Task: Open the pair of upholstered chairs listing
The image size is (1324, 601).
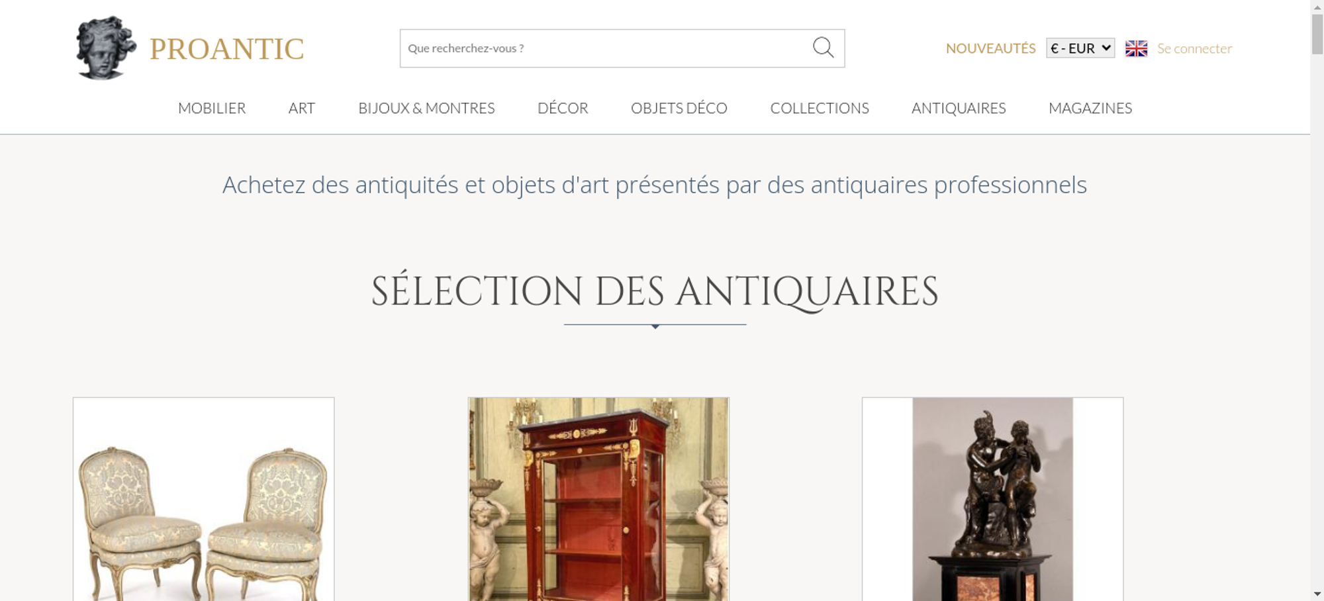Action: tap(203, 499)
